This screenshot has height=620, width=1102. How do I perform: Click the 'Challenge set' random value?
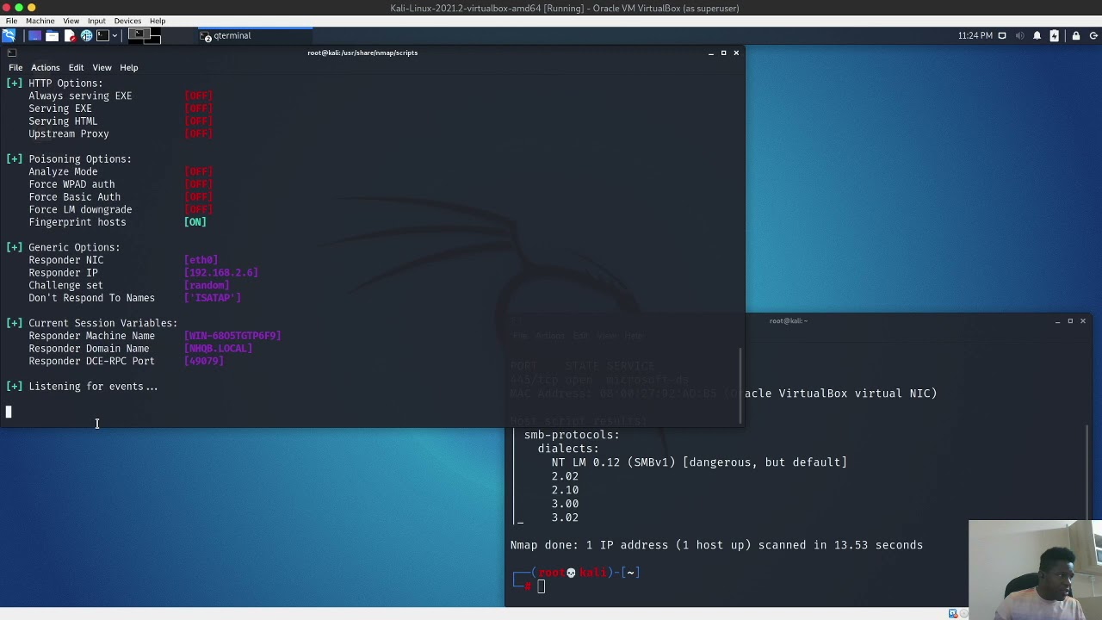pyautogui.click(x=207, y=285)
